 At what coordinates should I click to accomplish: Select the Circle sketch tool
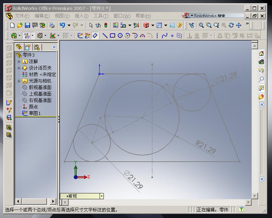120,36
